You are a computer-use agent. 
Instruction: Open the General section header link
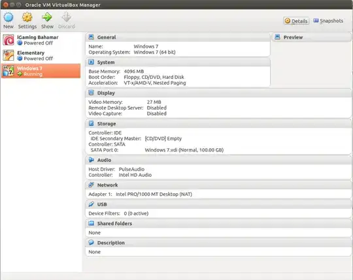point(107,37)
